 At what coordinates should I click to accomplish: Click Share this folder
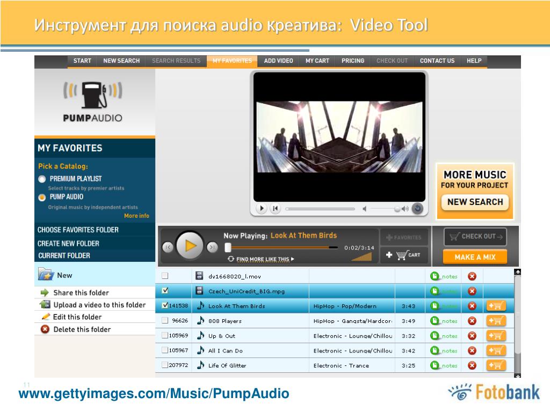point(81,292)
